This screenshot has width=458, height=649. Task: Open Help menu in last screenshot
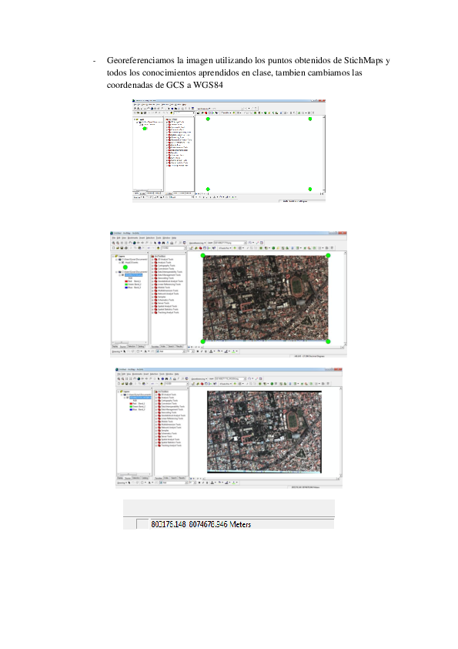[x=177, y=374]
